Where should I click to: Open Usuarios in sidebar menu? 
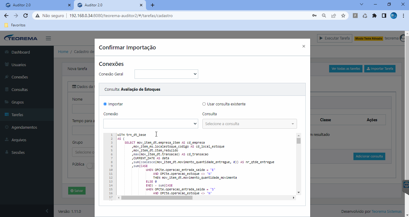click(19, 65)
